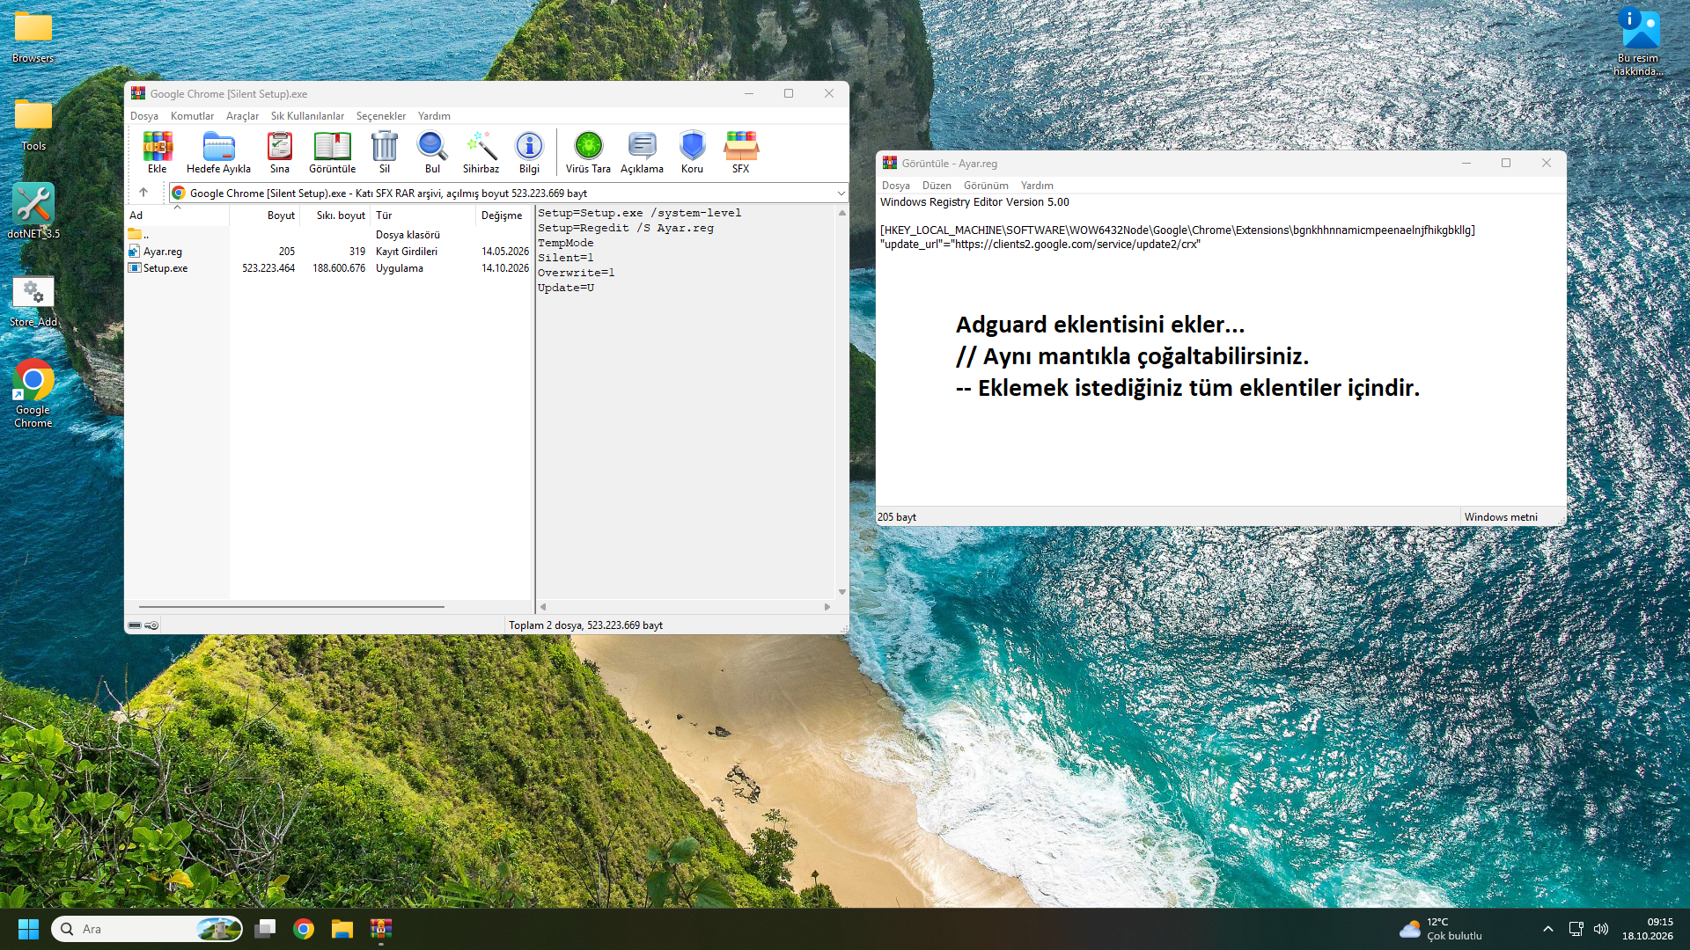Sort file list by Değişme column
The height and width of the screenshot is (950, 1690).
[x=503, y=216]
